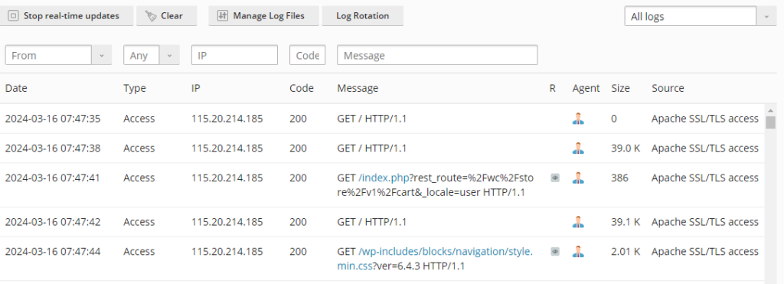Click the size value 386
This screenshot has height=284, width=784.
click(619, 178)
